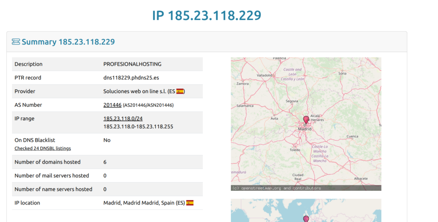Click the pin marker on lower world map
The height and width of the screenshot is (222, 438).
(306, 219)
